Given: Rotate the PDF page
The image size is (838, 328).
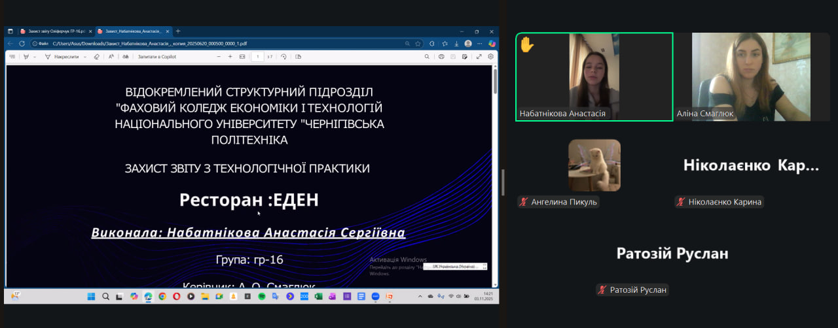Looking at the screenshot, I should point(283,57).
